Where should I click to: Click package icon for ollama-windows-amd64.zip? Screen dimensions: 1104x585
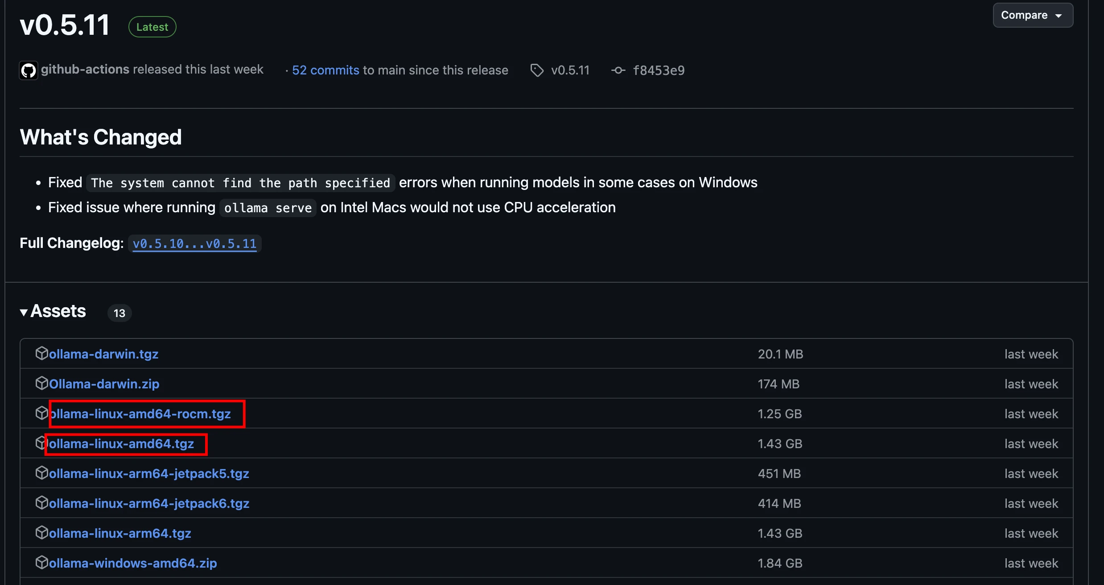tap(41, 563)
